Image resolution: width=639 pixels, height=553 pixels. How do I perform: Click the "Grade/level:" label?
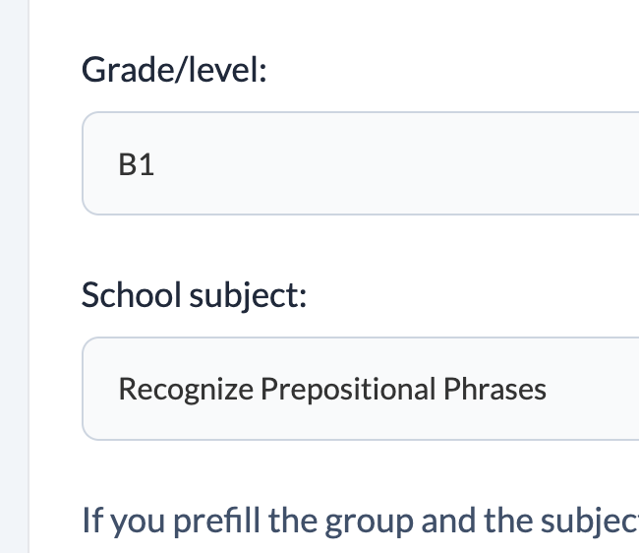tap(174, 70)
